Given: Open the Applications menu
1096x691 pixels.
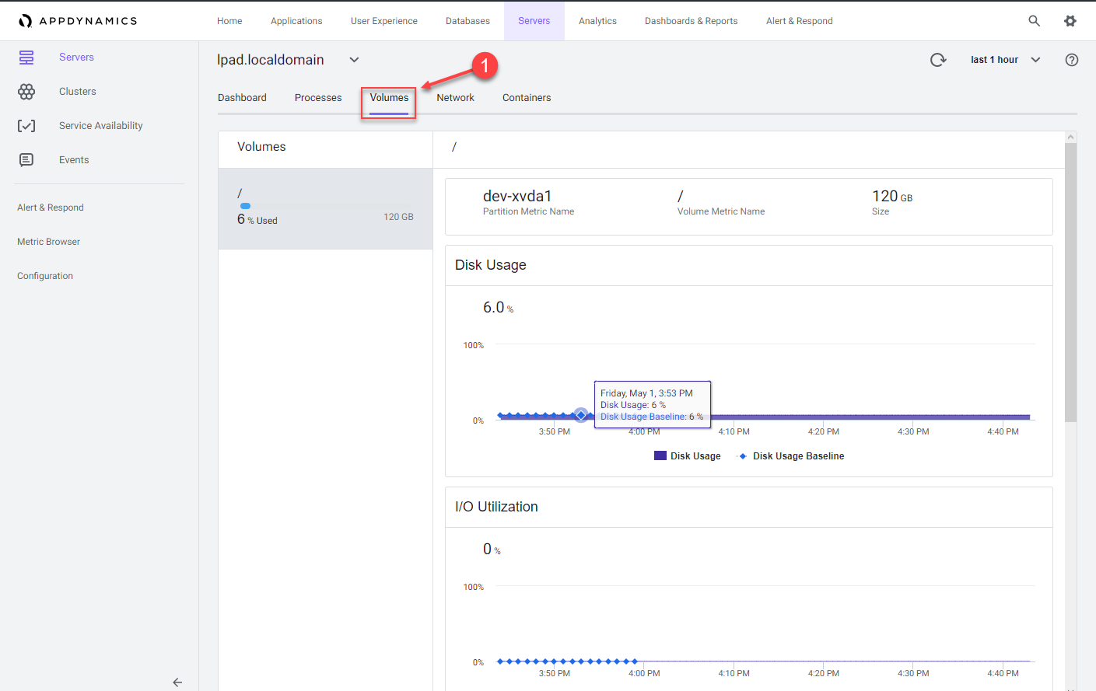Looking at the screenshot, I should (x=296, y=21).
